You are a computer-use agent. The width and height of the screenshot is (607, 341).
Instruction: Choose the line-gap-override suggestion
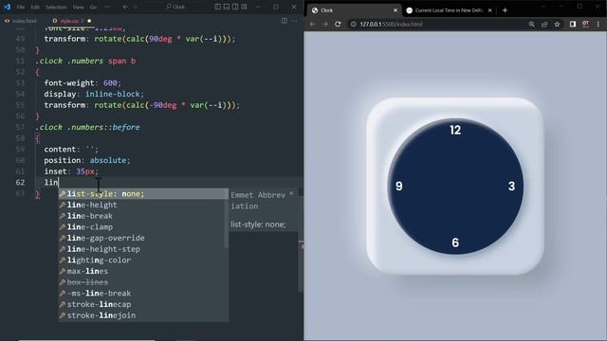(143, 238)
